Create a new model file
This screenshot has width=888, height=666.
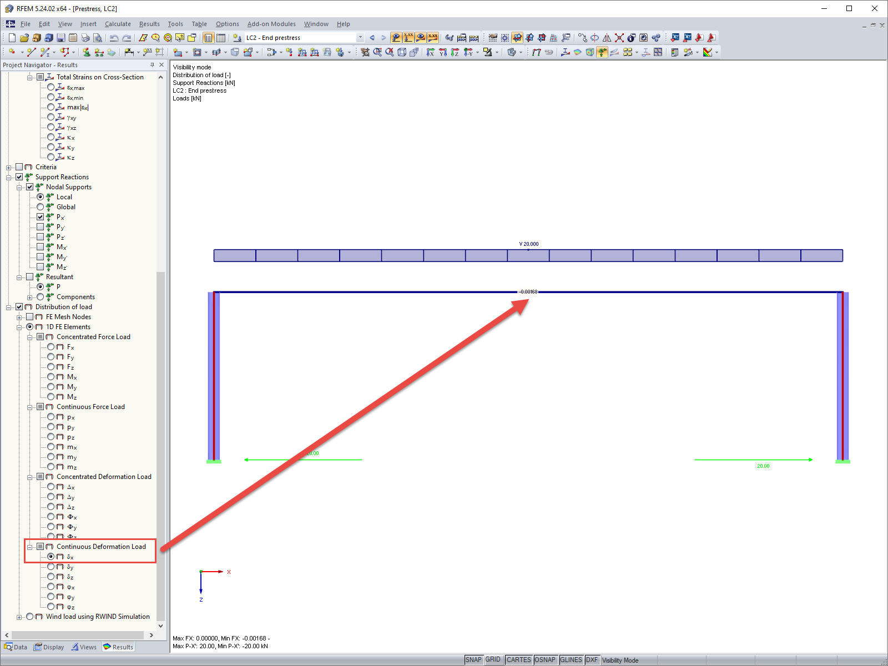click(x=11, y=37)
